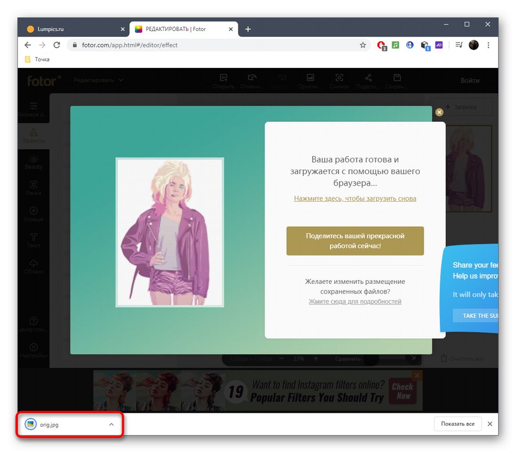Viewport: 516px width, 453px height.
Task: Expand the orig.jpg download options chevron
Action: tap(111, 424)
